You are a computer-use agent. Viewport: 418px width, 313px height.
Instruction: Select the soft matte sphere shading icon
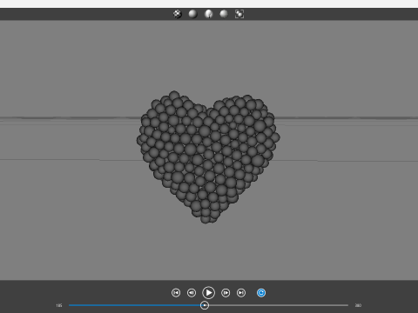[224, 14]
